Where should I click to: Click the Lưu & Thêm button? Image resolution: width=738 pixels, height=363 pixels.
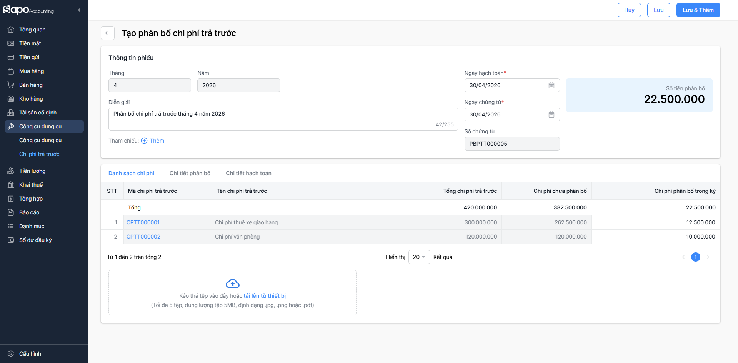(x=698, y=10)
